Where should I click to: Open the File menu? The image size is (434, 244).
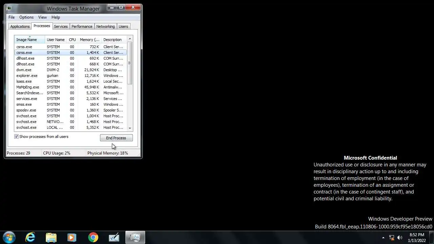tap(12, 17)
